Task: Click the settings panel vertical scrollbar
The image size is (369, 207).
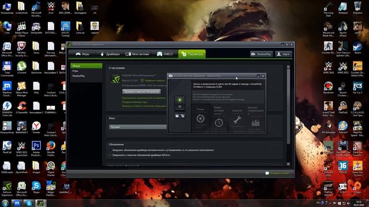Action: [x=288, y=106]
